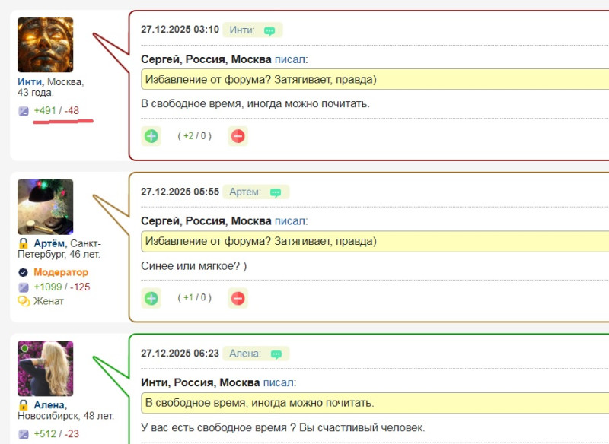Open Инти's golden mask avatar

[46, 45]
